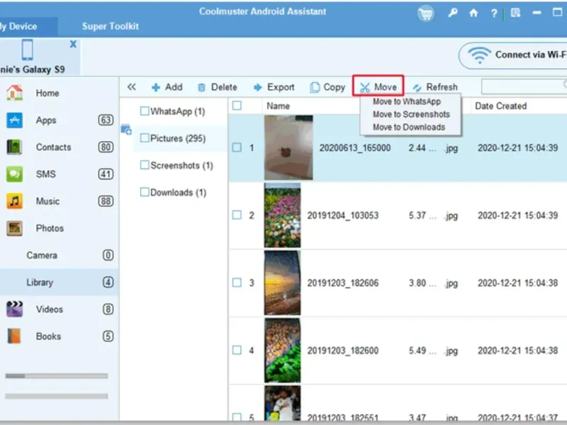Open thumbnail of 20191203_182600
The height and width of the screenshot is (425, 567).
click(x=282, y=350)
